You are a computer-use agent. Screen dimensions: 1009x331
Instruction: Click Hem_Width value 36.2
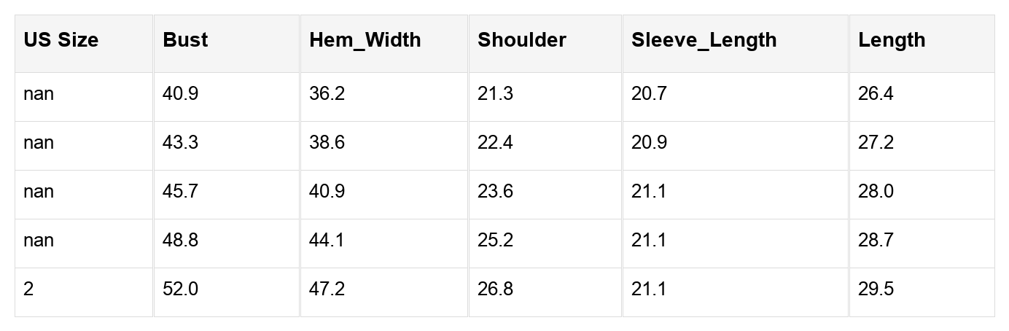pos(327,94)
